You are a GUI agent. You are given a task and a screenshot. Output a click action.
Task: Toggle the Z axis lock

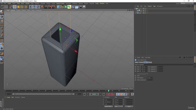click(x=38, y=7)
